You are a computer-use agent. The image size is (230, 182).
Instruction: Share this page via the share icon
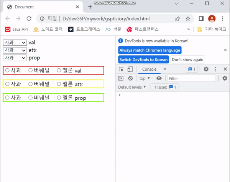point(177,19)
